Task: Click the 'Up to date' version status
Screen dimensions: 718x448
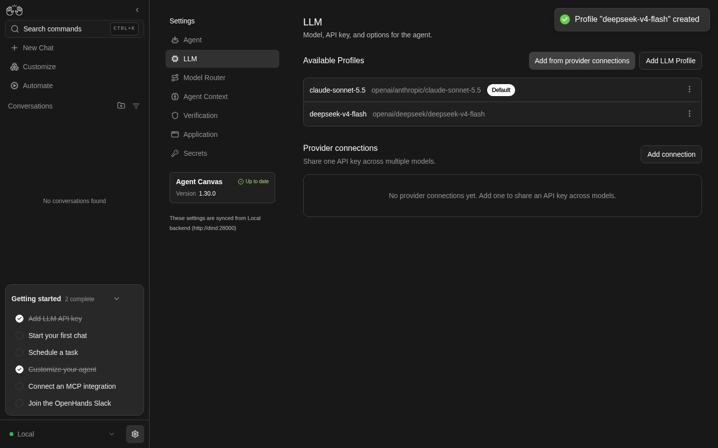Action: 253,182
